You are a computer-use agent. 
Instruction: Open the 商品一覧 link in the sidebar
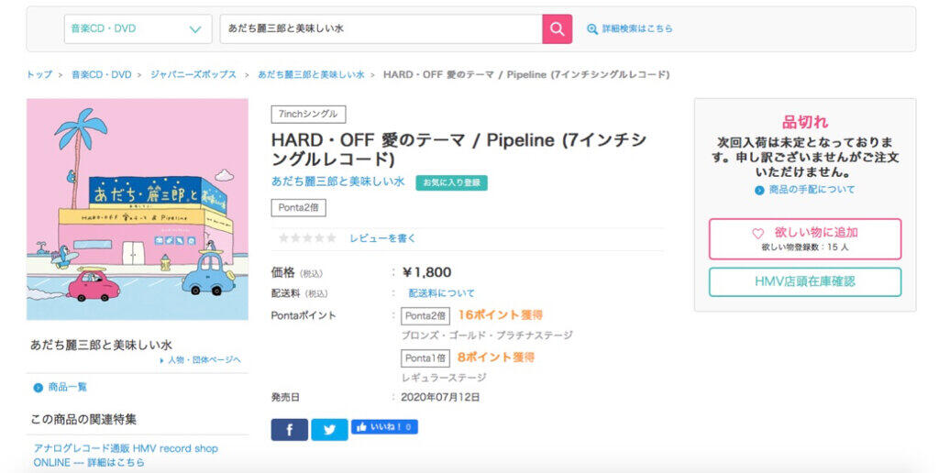point(68,388)
